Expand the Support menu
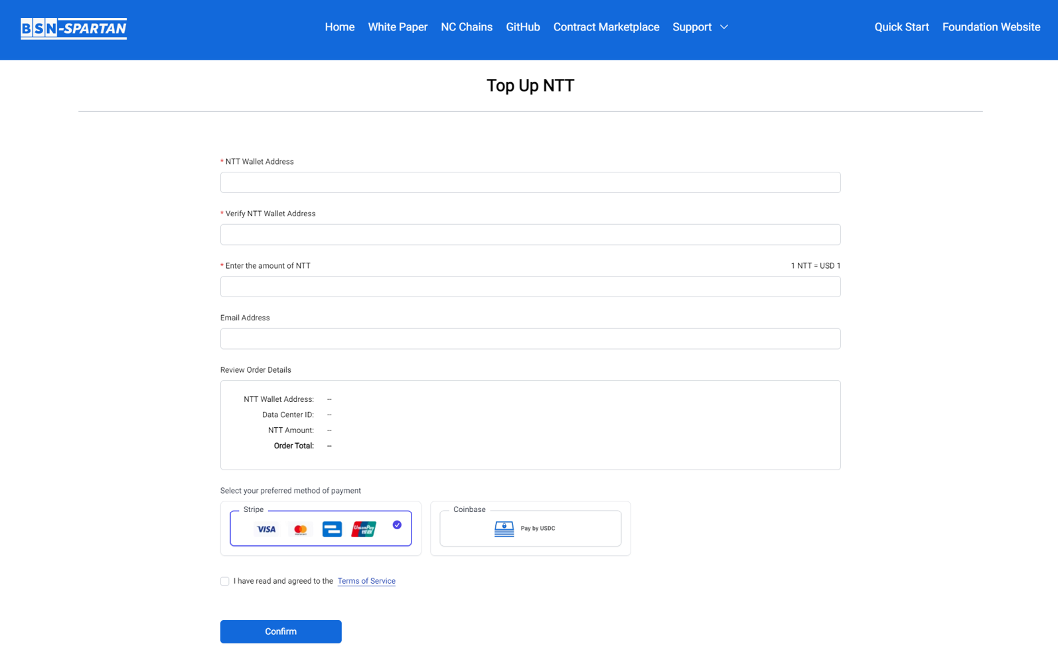The height and width of the screenshot is (648, 1058). 692,27
